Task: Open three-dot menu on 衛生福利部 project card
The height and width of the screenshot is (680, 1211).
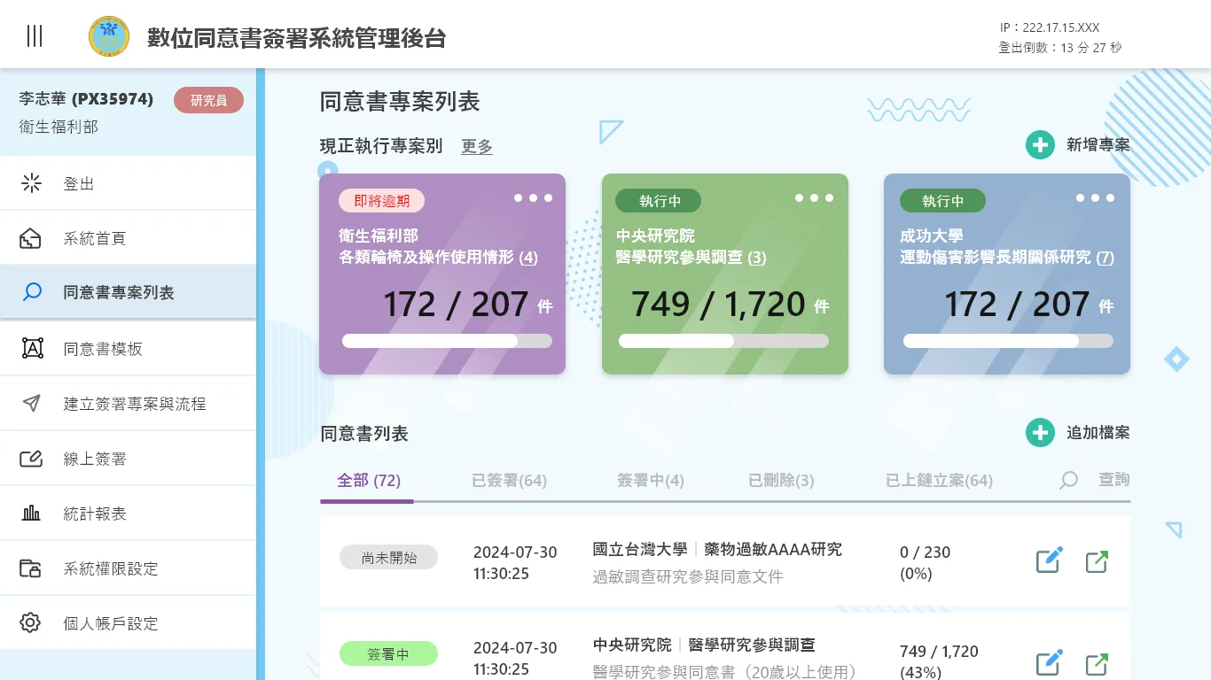Action: click(534, 198)
